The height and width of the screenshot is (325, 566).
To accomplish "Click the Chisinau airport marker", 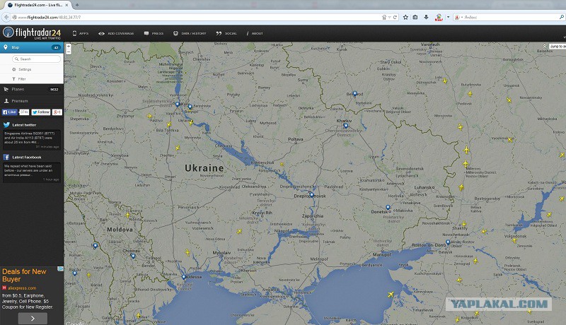I will click(x=133, y=256).
